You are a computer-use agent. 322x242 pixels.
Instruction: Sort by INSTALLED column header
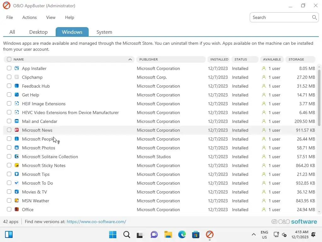click(x=219, y=59)
